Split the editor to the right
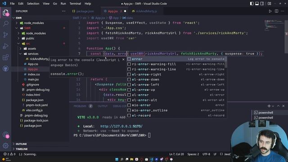 click(x=276, y=11)
